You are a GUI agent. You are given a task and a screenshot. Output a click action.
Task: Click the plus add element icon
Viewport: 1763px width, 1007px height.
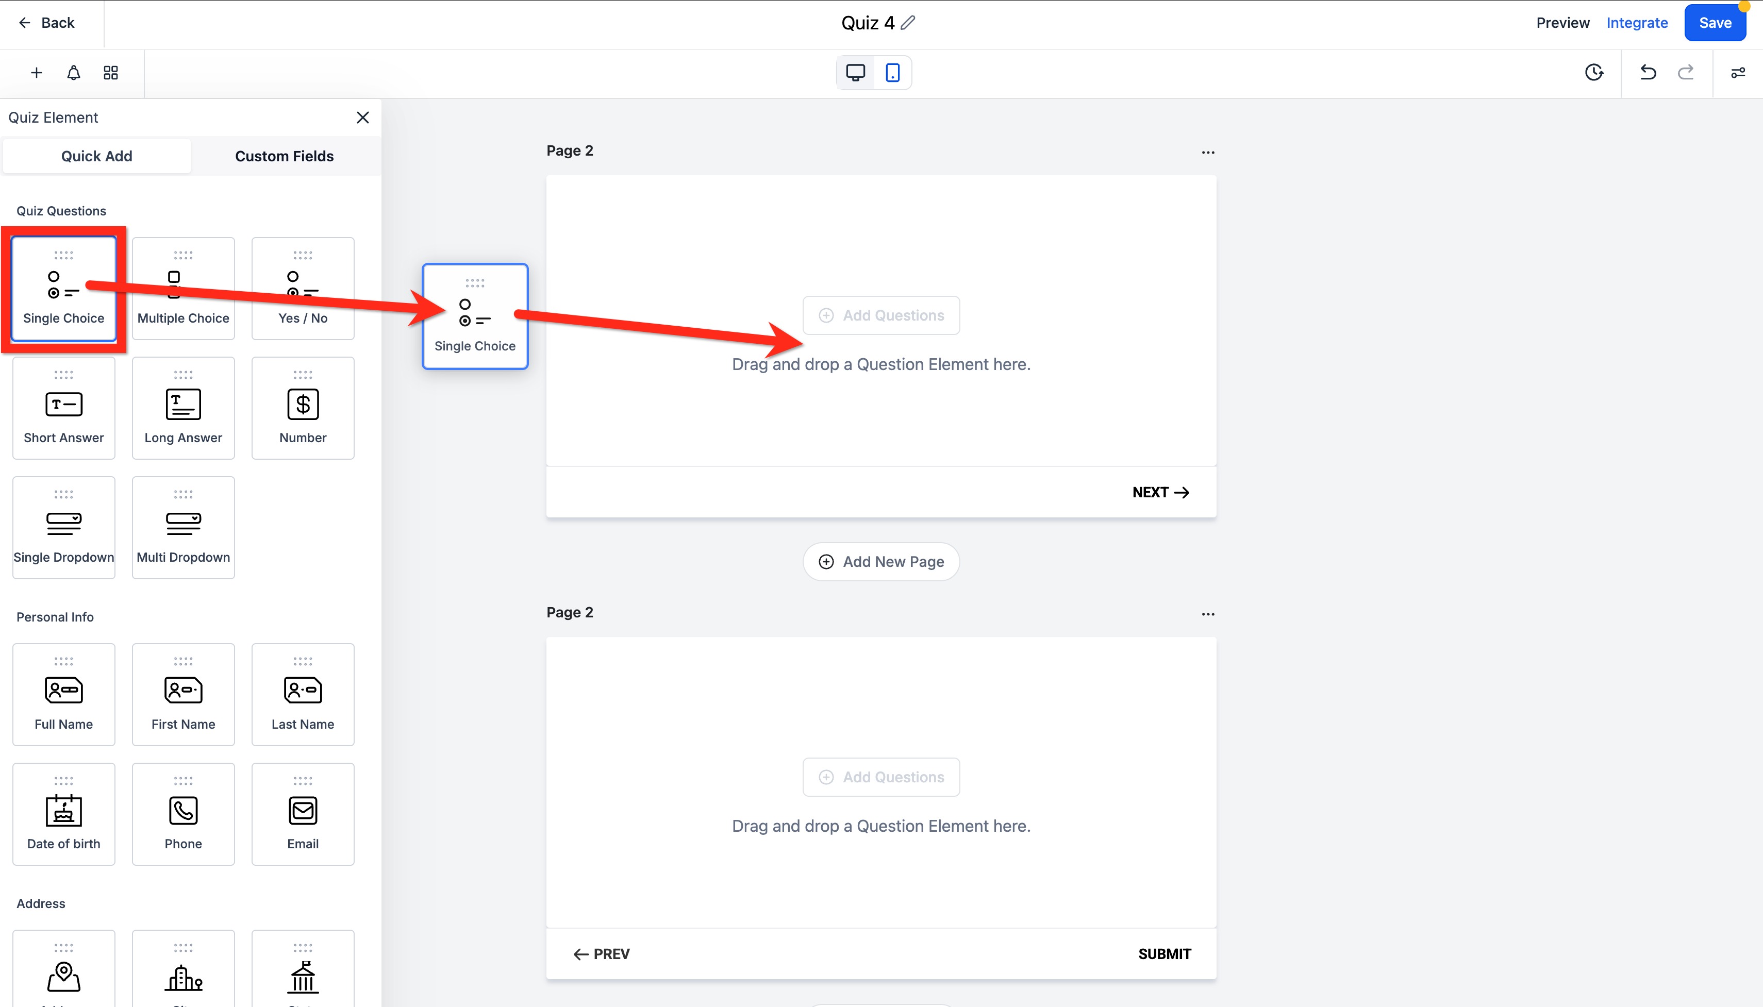point(37,73)
